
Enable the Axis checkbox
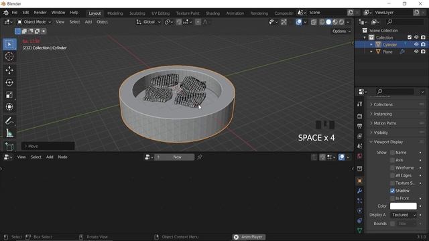coord(392,160)
